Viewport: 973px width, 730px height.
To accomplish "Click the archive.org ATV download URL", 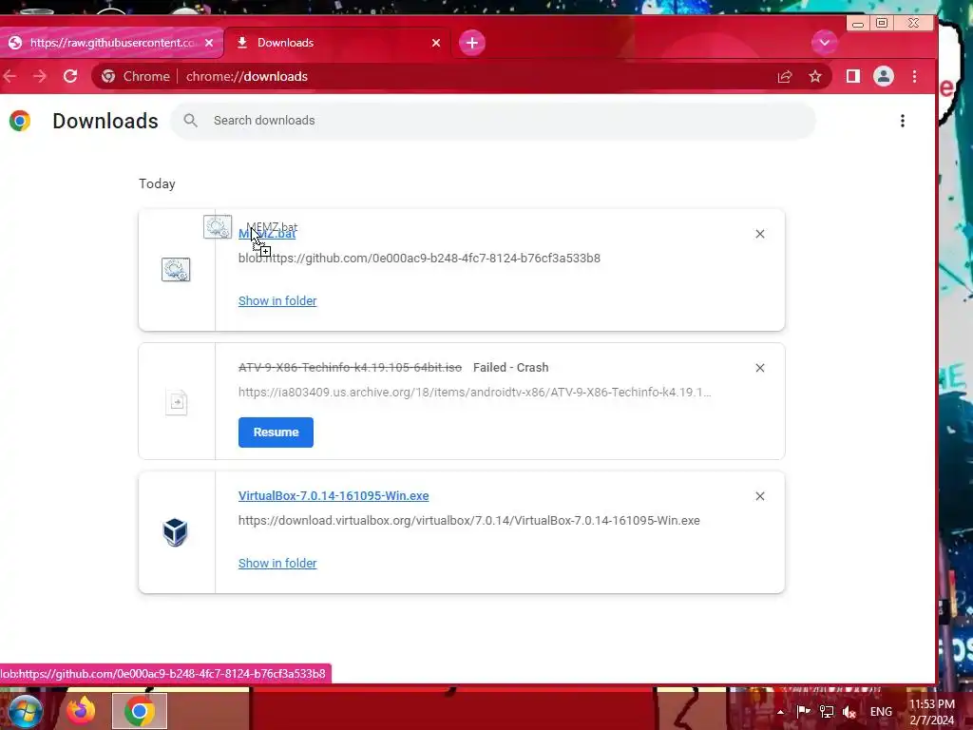I will (475, 393).
